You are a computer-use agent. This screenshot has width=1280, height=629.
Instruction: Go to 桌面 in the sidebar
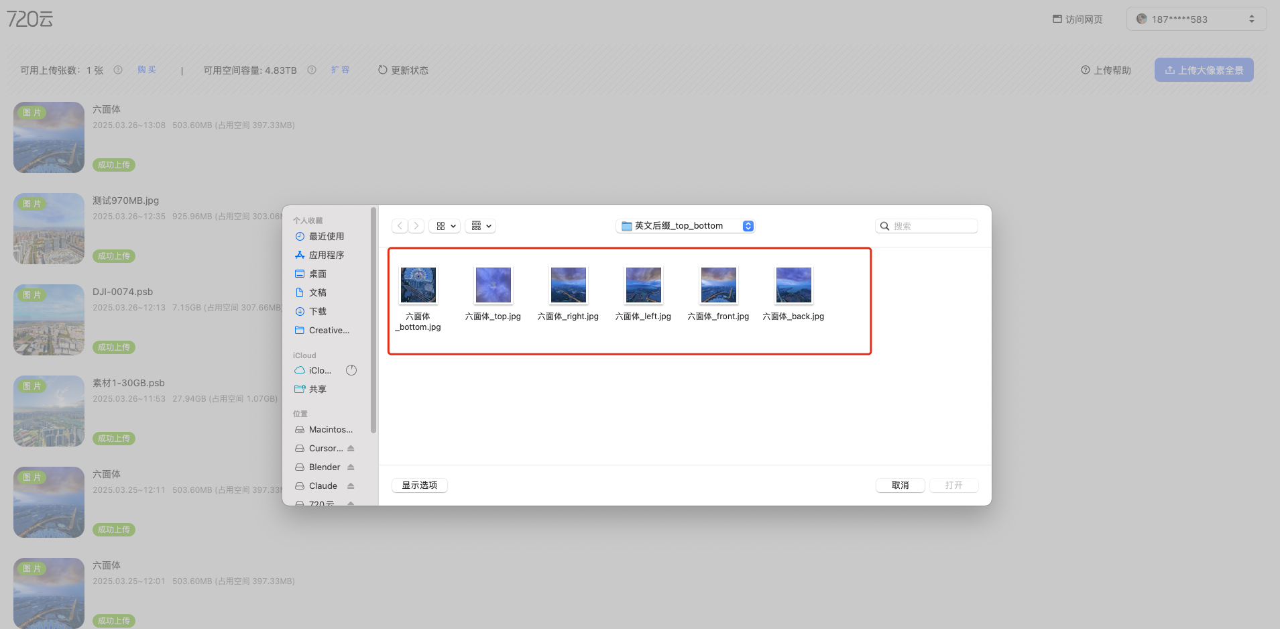point(317,274)
